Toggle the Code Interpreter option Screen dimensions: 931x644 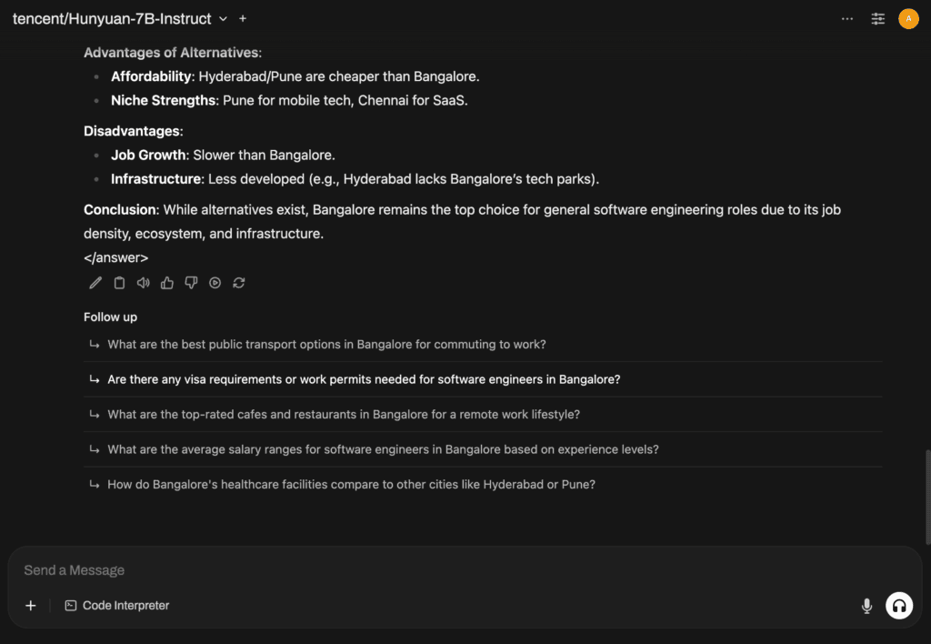pyautogui.click(x=117, y=606)
